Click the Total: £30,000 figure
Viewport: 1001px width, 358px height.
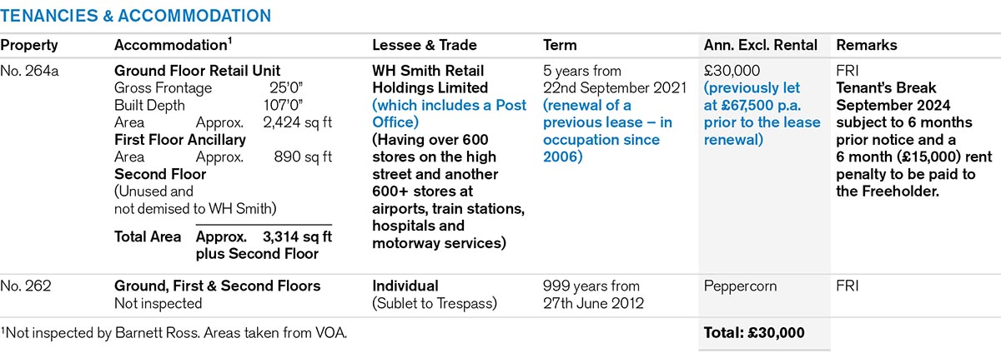(x=754, y=333)
